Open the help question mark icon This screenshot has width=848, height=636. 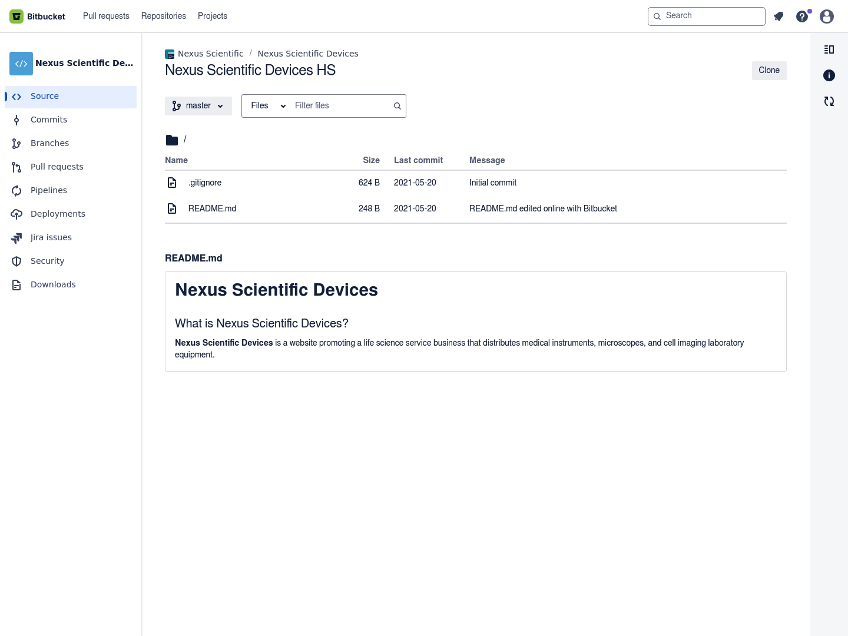[x=802, y=16]
